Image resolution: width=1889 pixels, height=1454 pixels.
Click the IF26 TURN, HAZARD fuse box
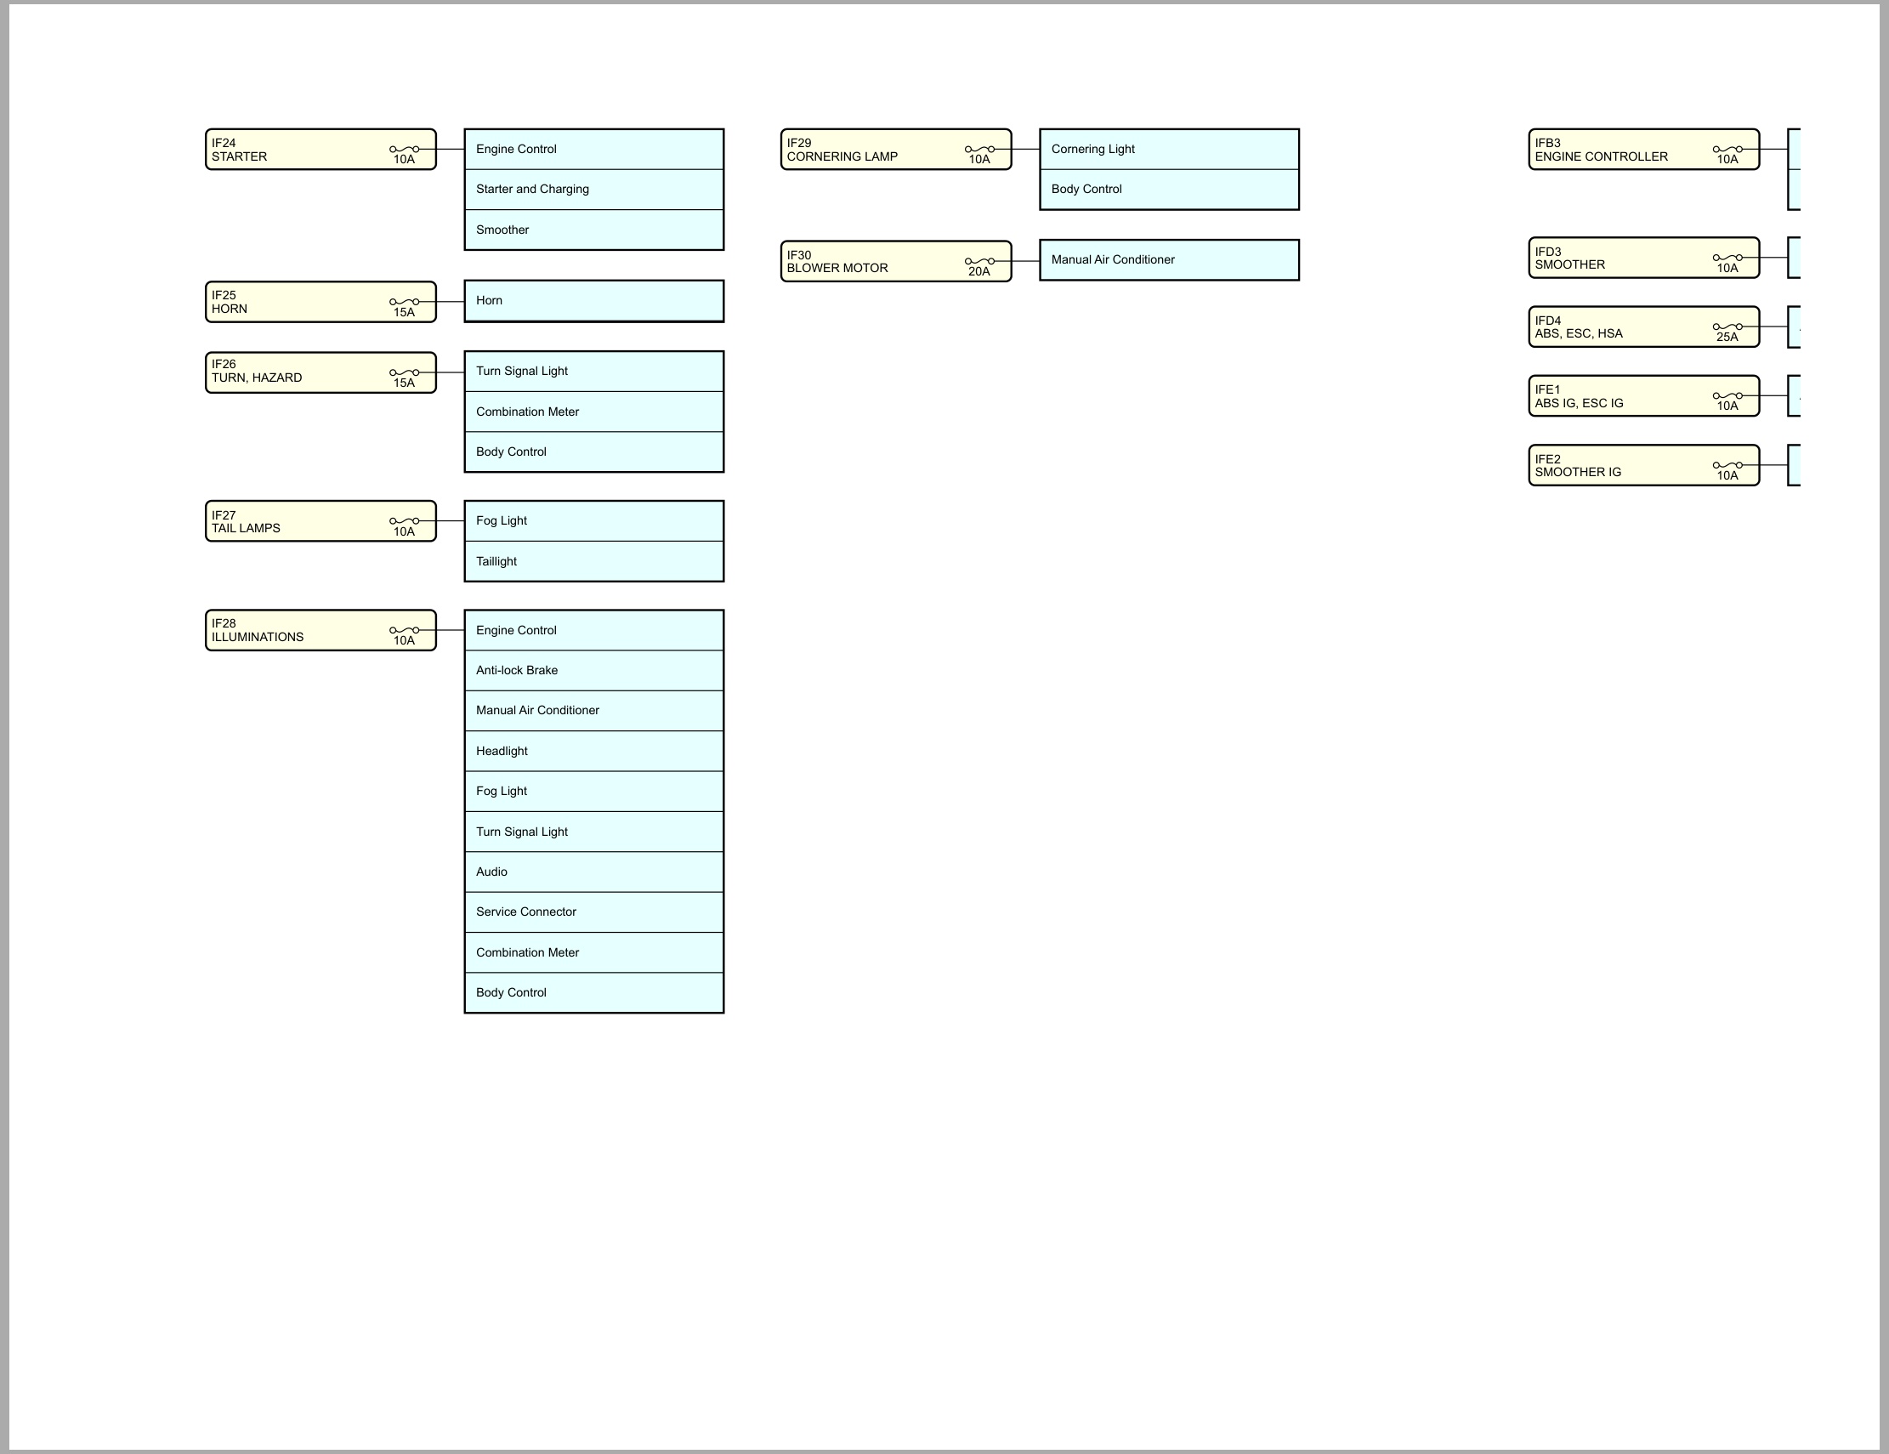pos(321,372)
